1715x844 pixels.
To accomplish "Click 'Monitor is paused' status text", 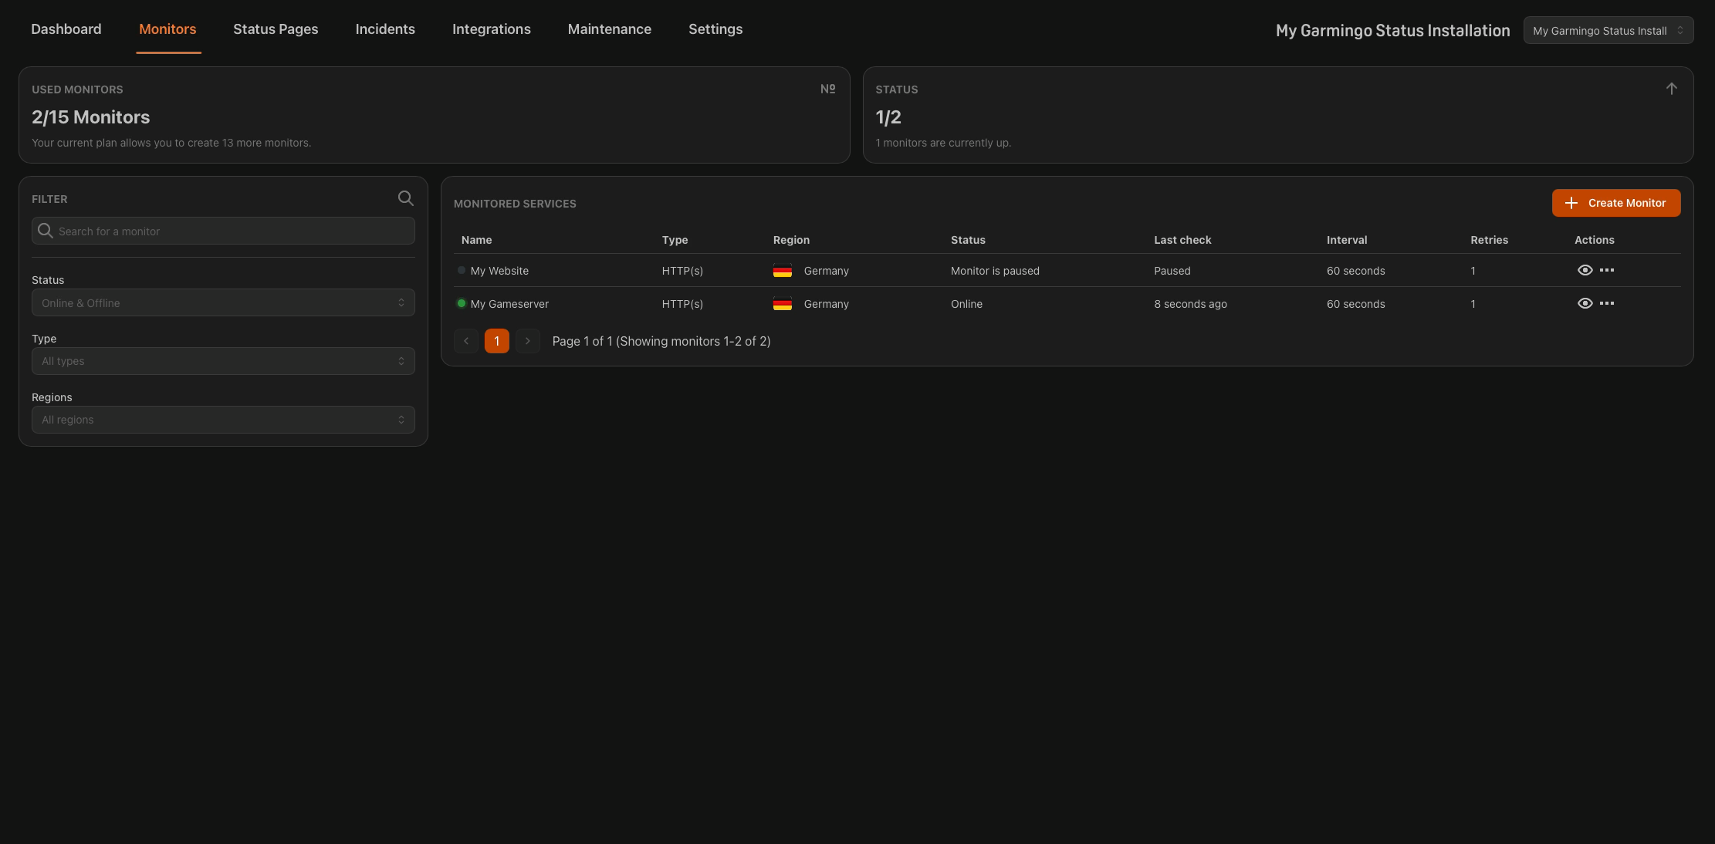I will click(x=995, y=271).
